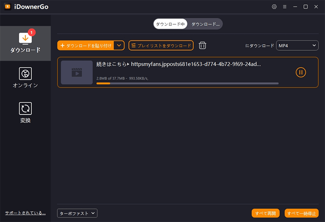Click すべて再開 resume all button
This screenshot has width=325, height=222.
pyautogui.click(x=266, y=213)
